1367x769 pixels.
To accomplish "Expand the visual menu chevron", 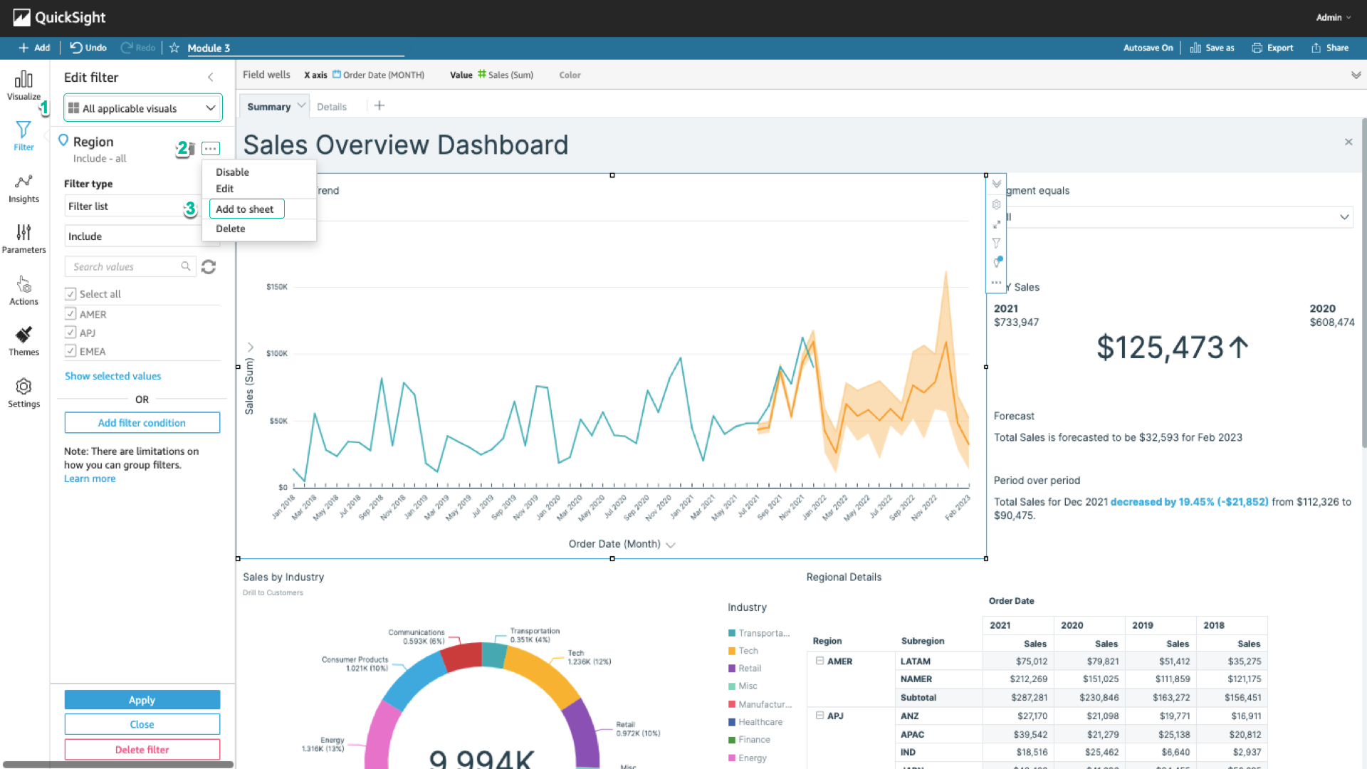I will click(x=996, y=184).
